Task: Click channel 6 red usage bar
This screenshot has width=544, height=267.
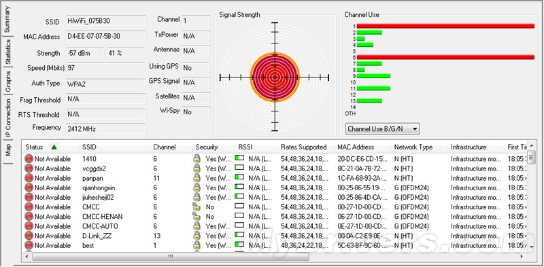Action: (445, 57)
